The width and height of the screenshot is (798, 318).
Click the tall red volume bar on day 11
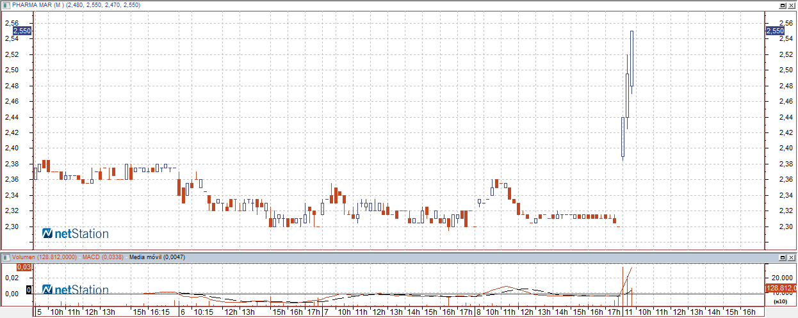622,286
